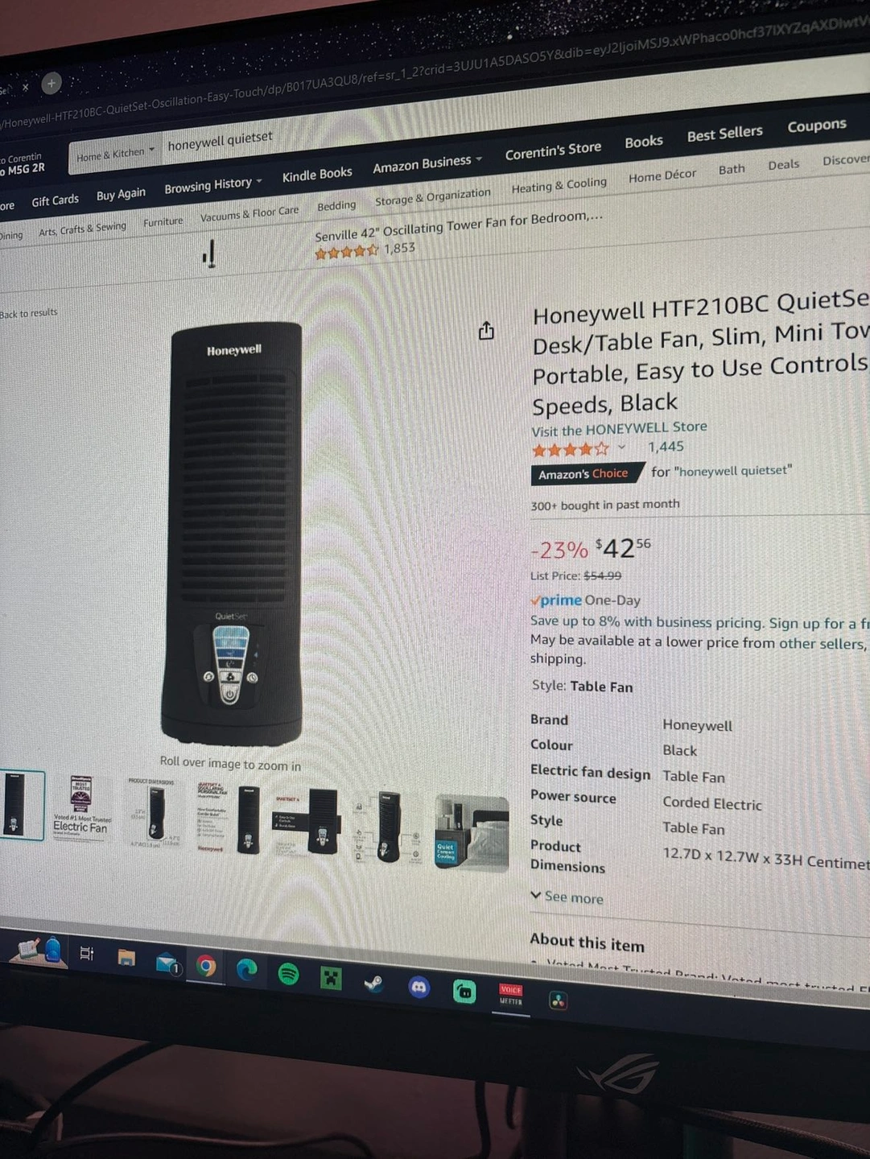Go to Heating & Cooling category tab
Image resolution: width=870 pixels, height=1159 pixels.
click(559, 186)
